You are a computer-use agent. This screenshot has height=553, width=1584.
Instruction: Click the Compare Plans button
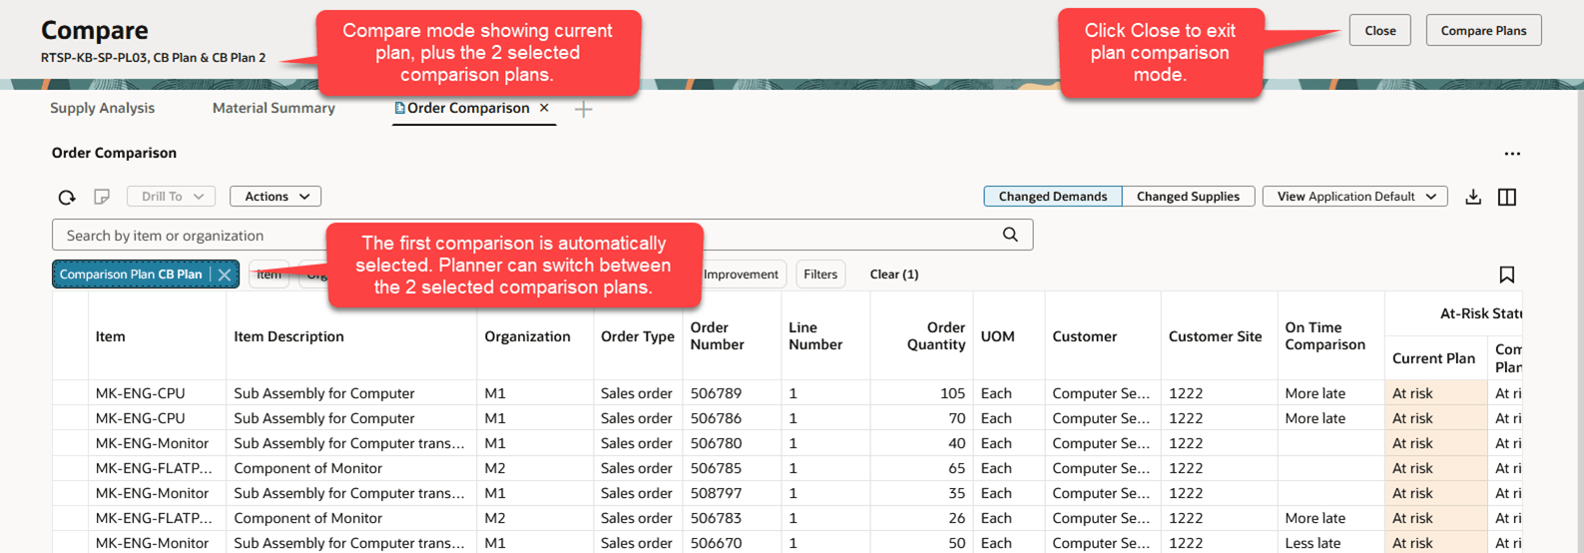click(x=1483, y=30)
